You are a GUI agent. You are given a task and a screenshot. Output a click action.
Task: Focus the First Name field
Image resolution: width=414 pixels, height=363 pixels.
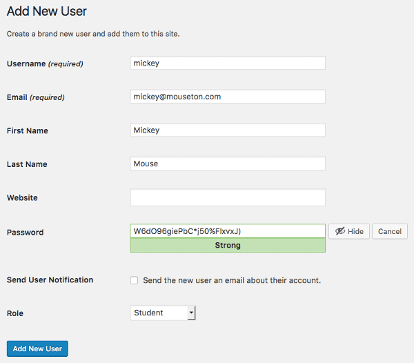point(228,130)
